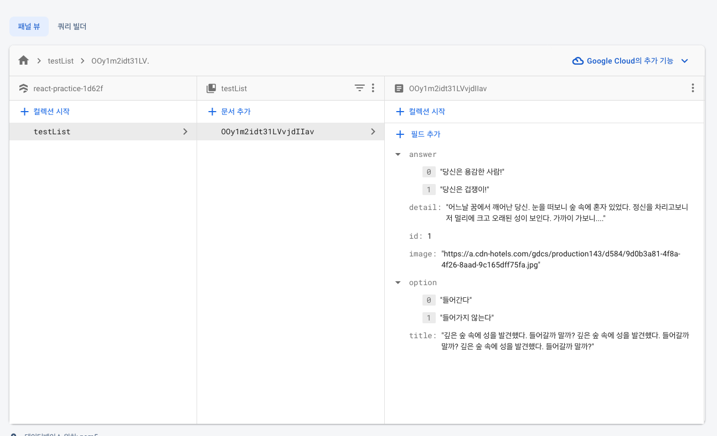The image size is (717, 436).
Task: Select the testList collection row
Action: point(103,132)
